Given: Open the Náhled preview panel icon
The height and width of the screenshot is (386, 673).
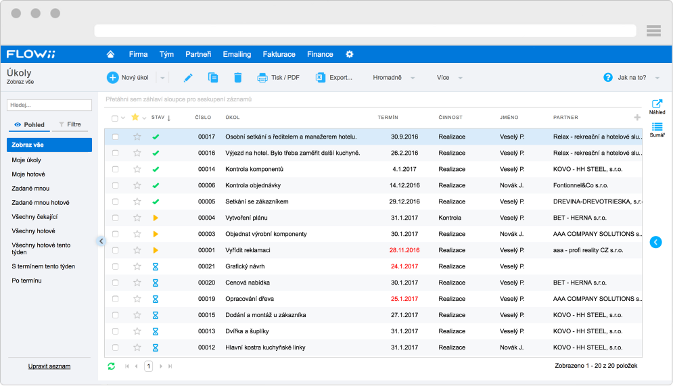Looking at the screenshot, I should pos(657,104).
